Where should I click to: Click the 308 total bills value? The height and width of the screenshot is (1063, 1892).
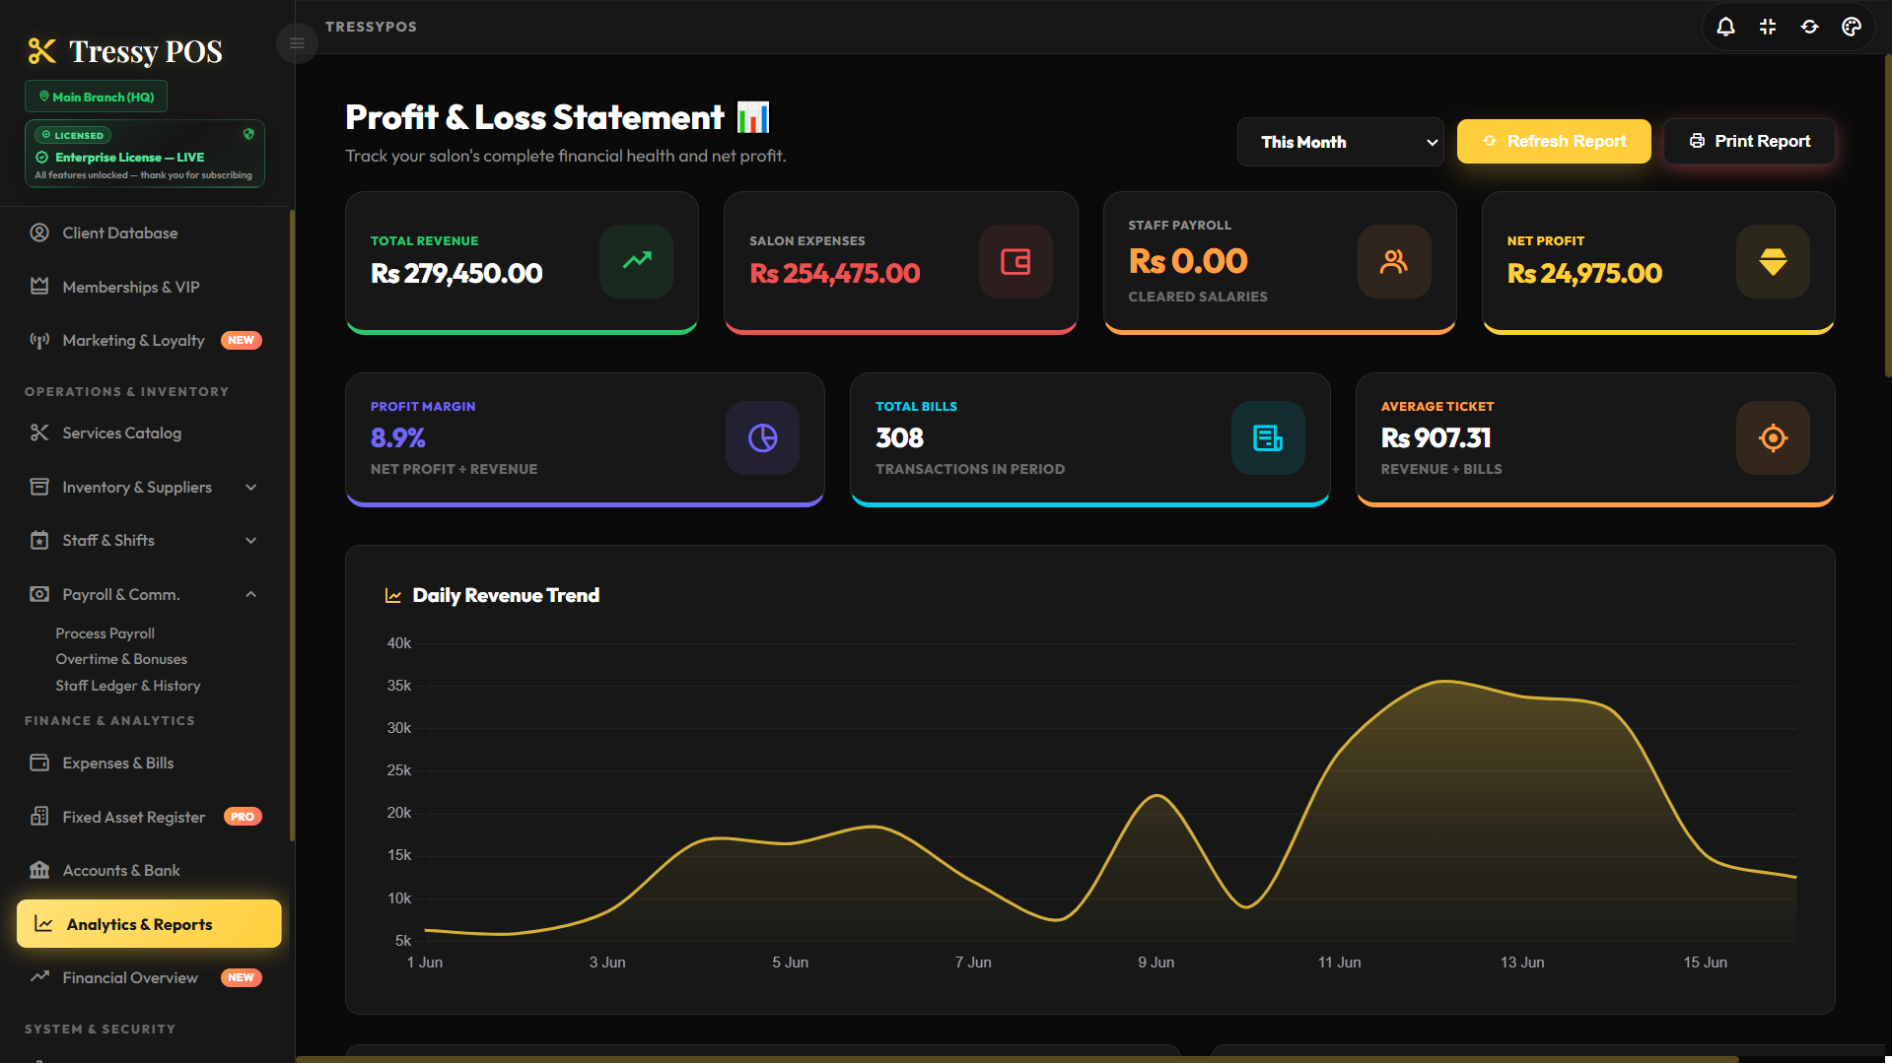tap(899, 437)
